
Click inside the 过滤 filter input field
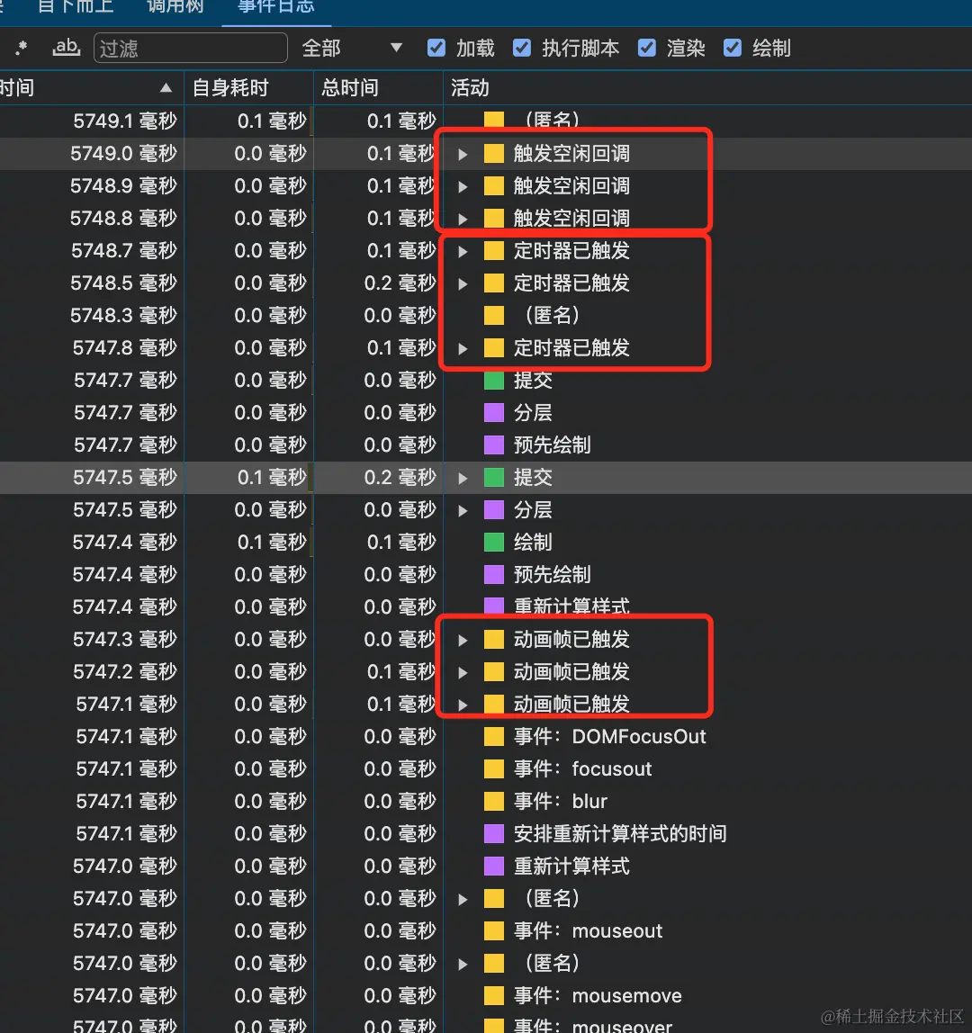click(x=189, y=49)
